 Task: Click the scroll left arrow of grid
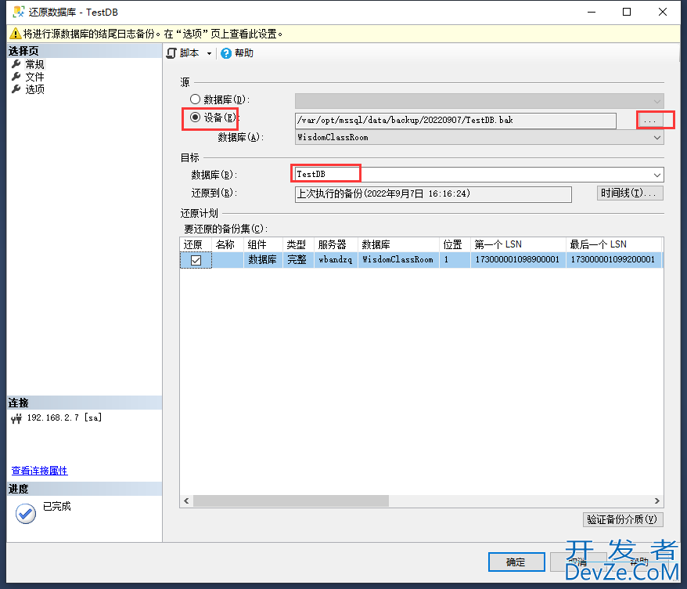click(x=186, y=500)
